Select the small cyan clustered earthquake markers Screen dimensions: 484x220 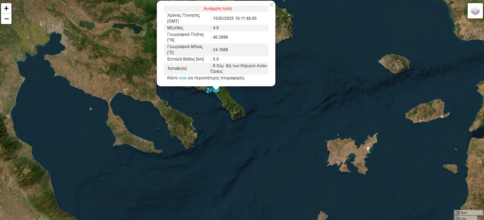point(209,90)
